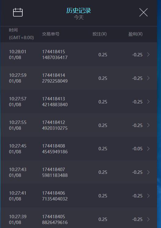Image resolution: width=161 pixels, height=228 pixels.
Task: Expand details for the 10:28:01 record
Action: click(148, 54)
